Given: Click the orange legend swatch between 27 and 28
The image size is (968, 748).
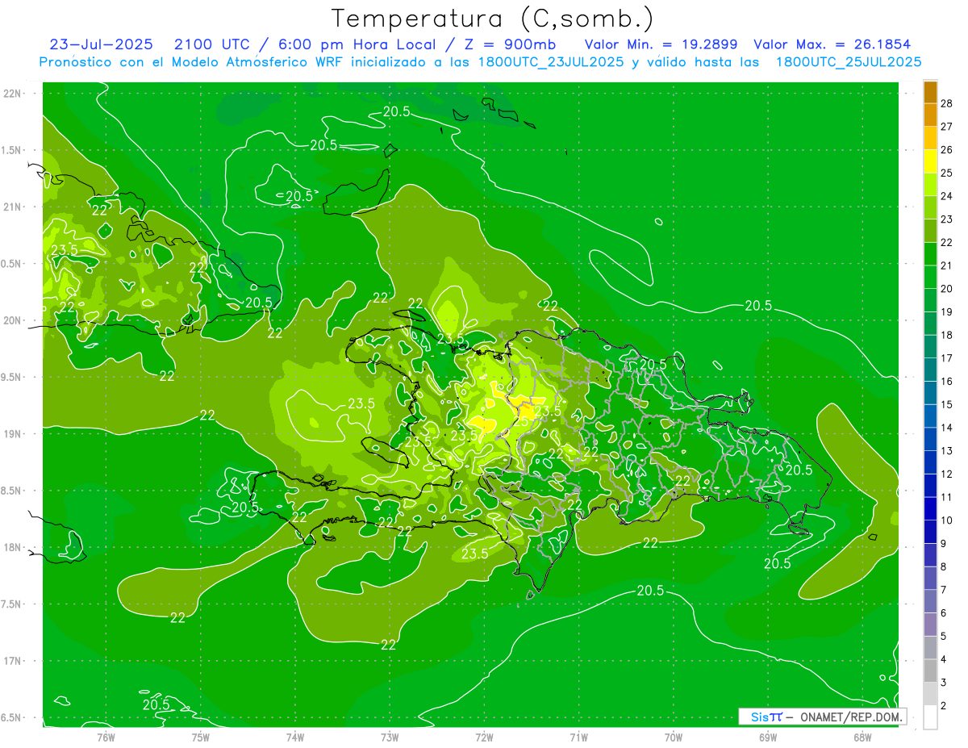Looking at the screenshot, I should pyautogui.click(x=930, y=114).
